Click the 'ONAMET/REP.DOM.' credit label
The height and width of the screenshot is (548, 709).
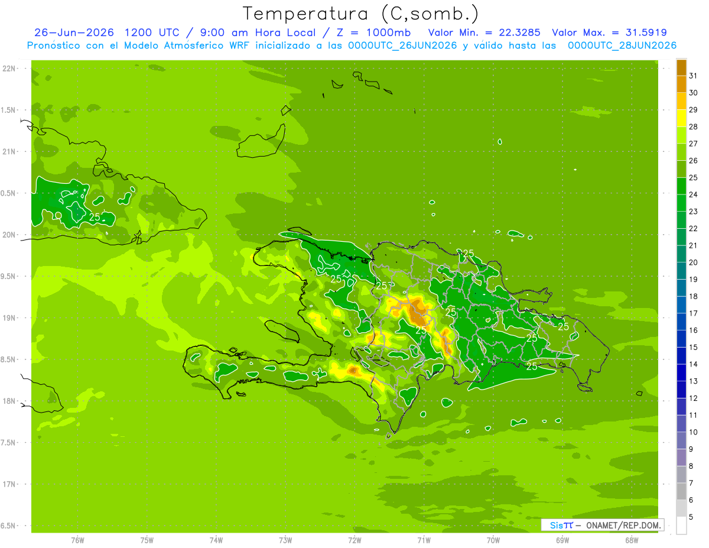point(623,525)
